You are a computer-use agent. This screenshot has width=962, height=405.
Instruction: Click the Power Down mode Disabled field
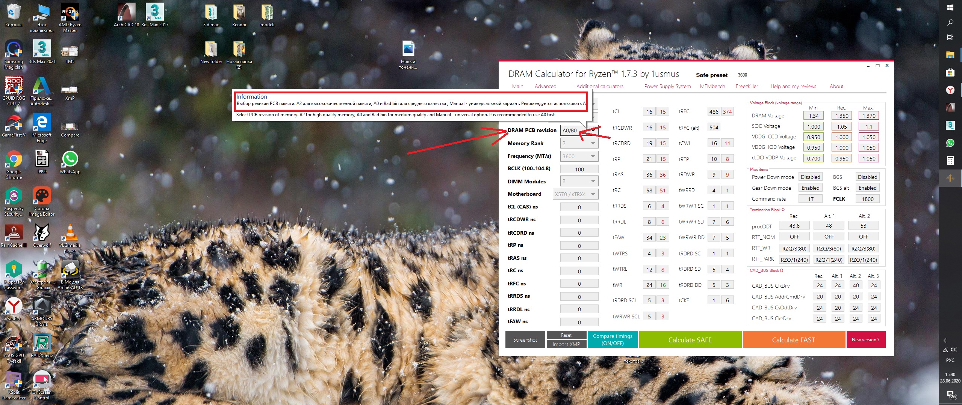(810, 177)
